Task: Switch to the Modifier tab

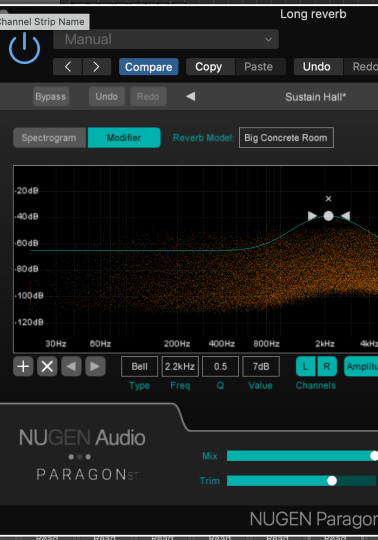Action: point(124,138)
